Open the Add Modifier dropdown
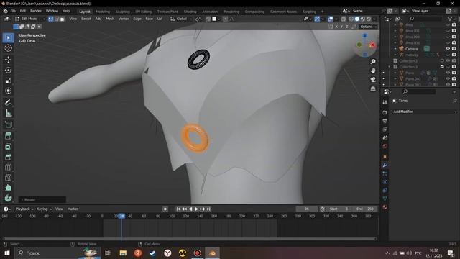This screenshot has width=460, height=259. tap(424, 112)
